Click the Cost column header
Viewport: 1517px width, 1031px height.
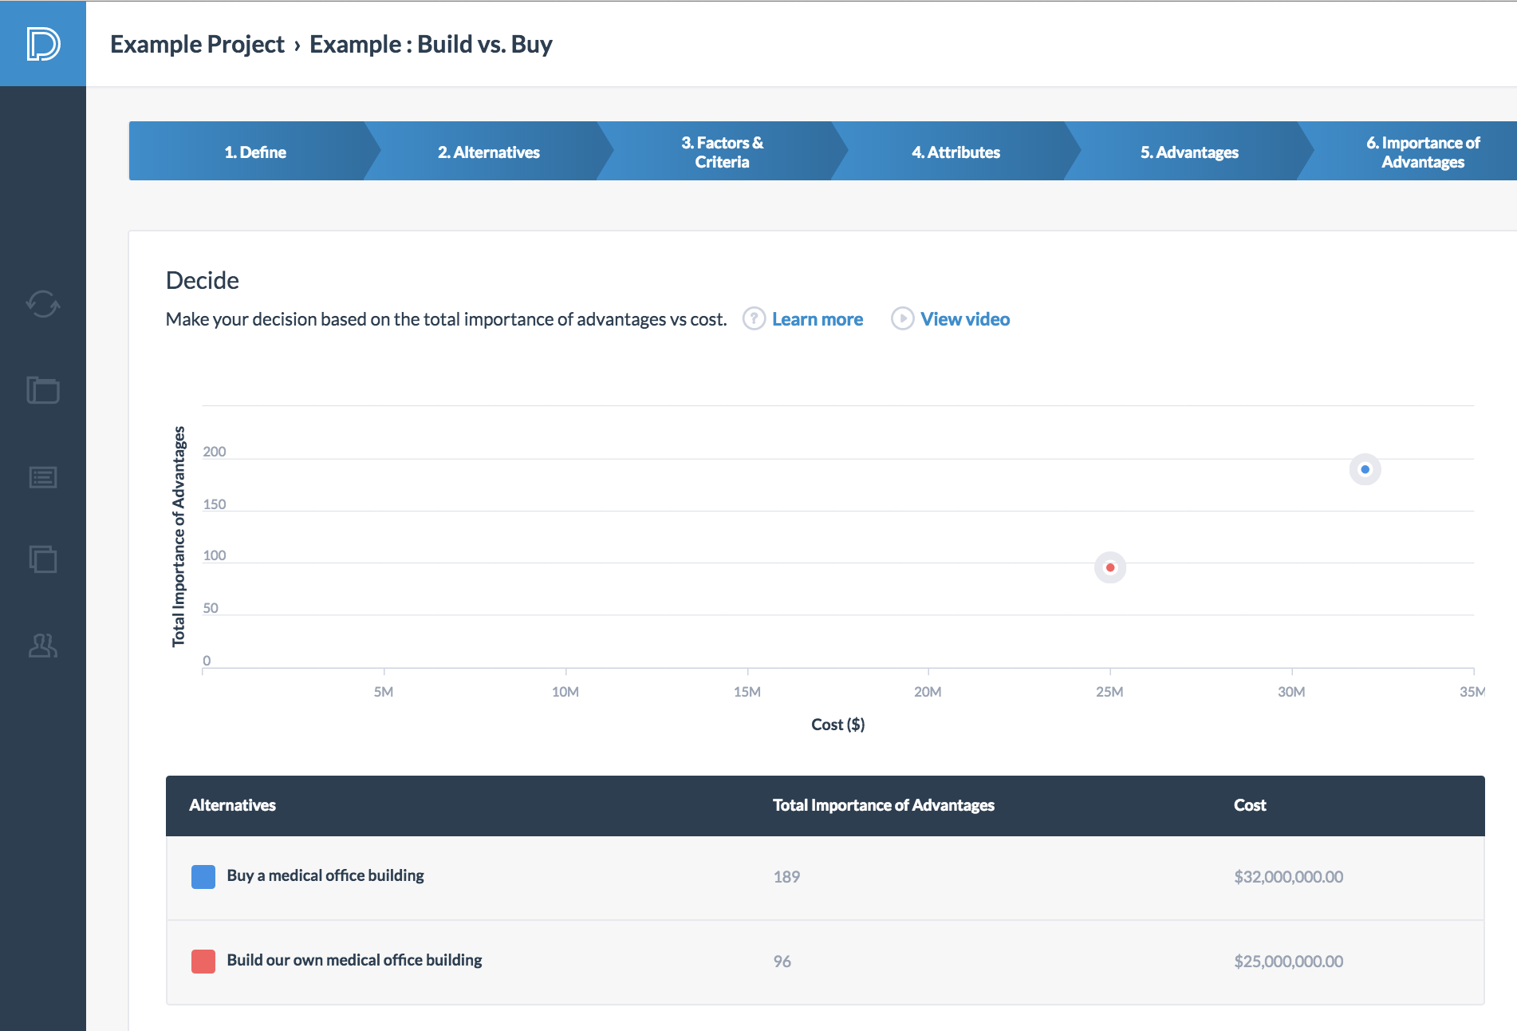1250,805
